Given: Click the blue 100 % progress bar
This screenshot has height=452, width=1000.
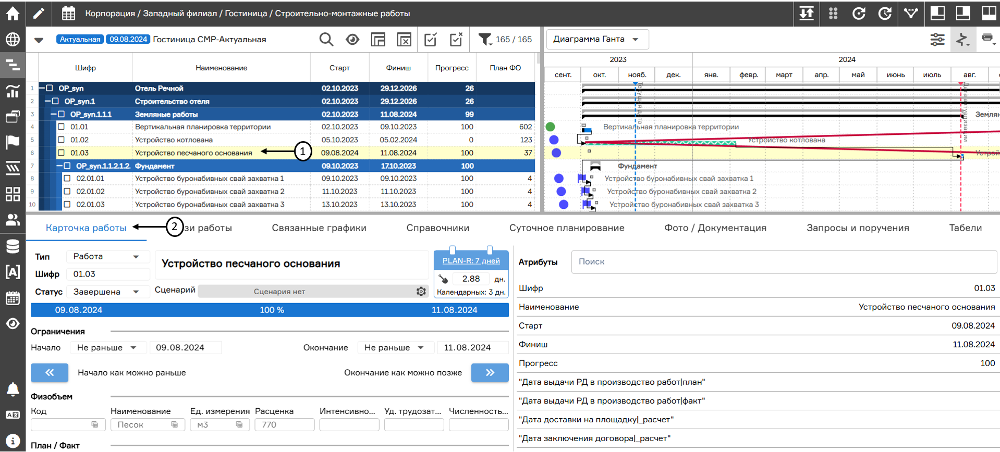Looking at the screenshot, I should pos(270,310).
